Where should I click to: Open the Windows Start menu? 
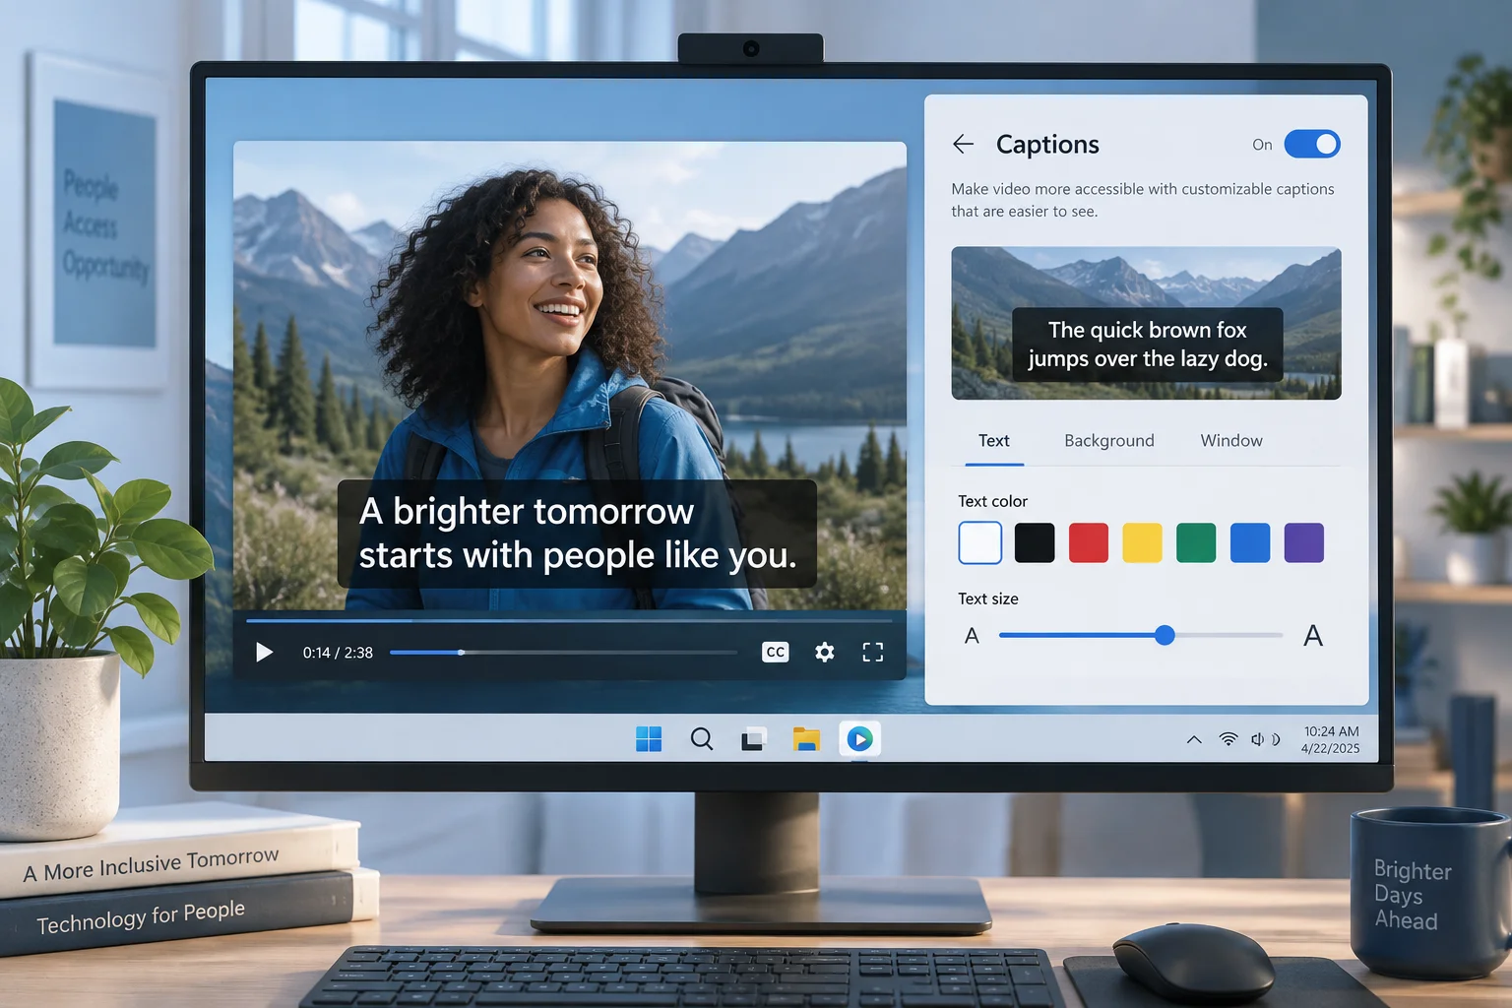(649, 738)
